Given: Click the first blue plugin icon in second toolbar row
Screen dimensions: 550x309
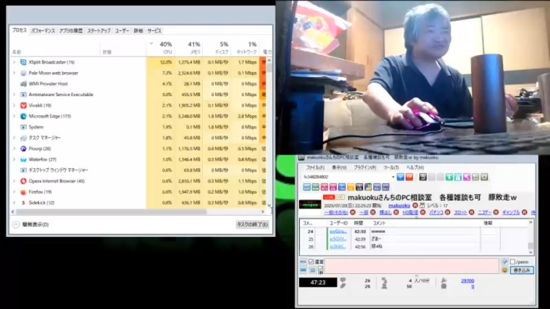Looking at the screenshot, I should 307,187.
